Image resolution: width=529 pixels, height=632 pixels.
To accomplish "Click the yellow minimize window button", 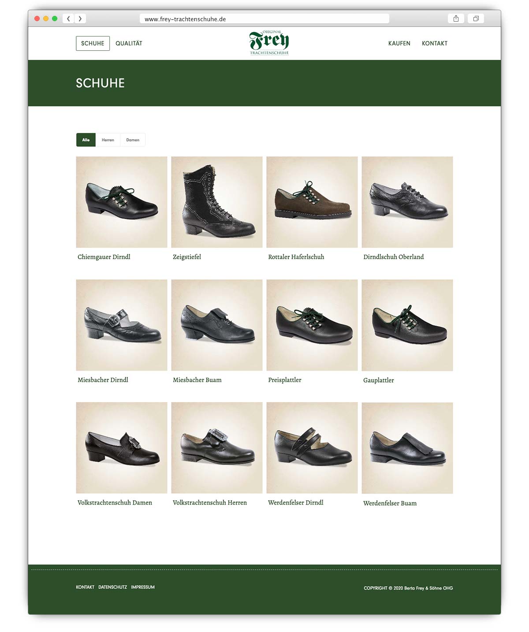I will click(46, 19).
